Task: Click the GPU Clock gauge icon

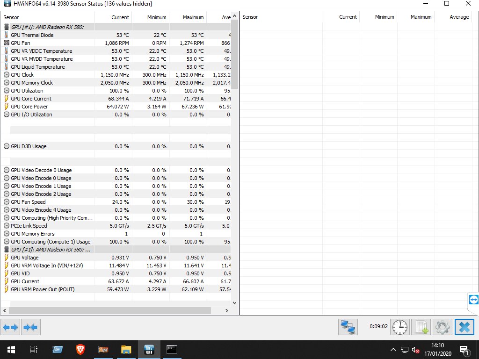Action: pos(7,74)
